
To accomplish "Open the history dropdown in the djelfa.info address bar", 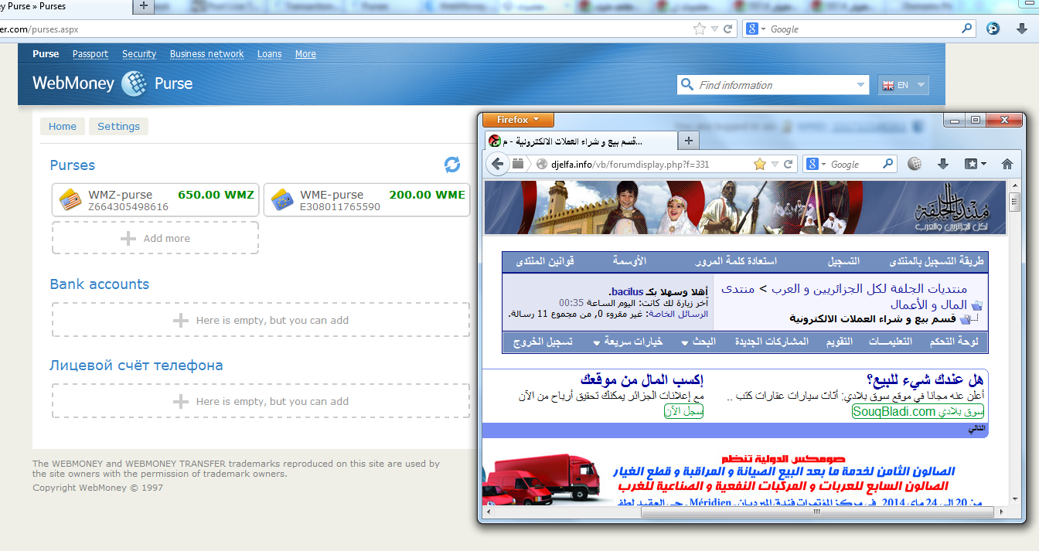I will coord(775,164).
